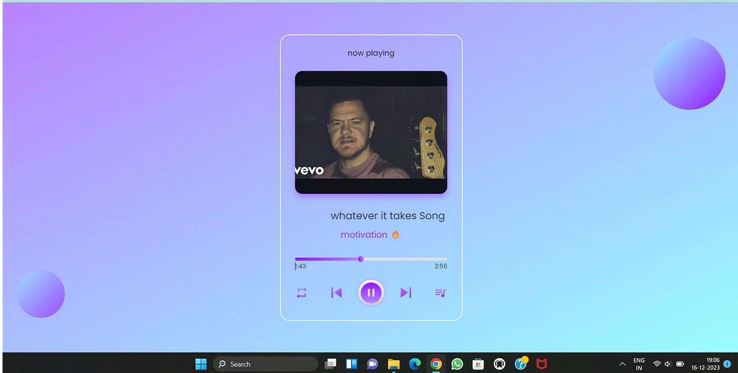The image size is (738, 373).
Task: Click the progress bar's purple seek knob
Action: [x=361, y=259]
